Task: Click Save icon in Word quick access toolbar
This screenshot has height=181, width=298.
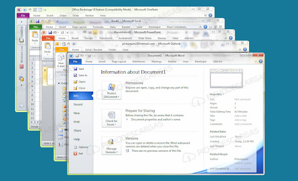Action: [77, 56]
